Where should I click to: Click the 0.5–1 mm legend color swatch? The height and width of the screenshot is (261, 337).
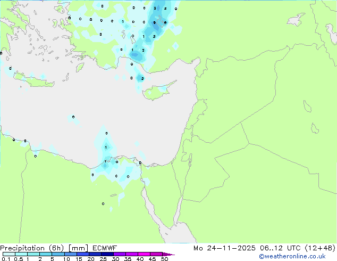point(21,254)
